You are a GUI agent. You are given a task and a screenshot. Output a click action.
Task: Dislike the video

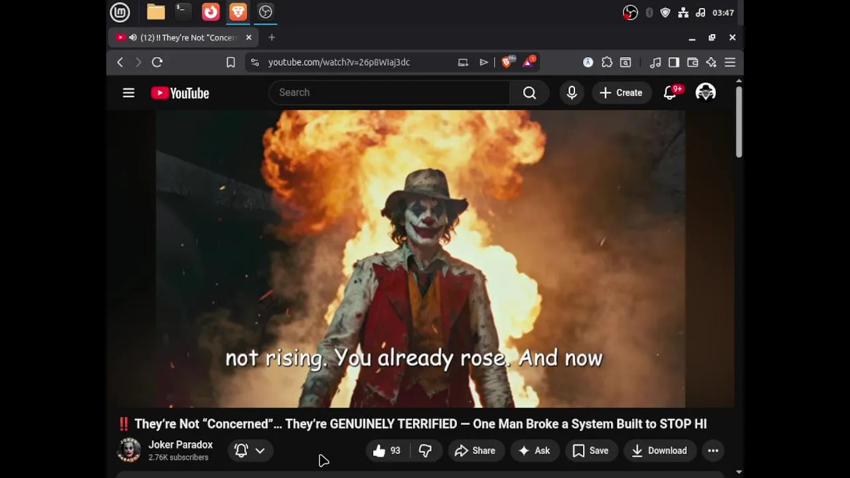point(426,451)
